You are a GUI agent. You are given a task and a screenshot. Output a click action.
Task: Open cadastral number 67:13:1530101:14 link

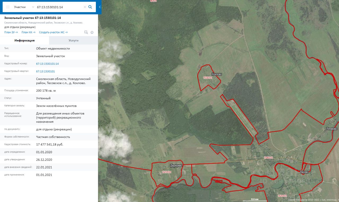pyautogui.click(x=47, y=64)
